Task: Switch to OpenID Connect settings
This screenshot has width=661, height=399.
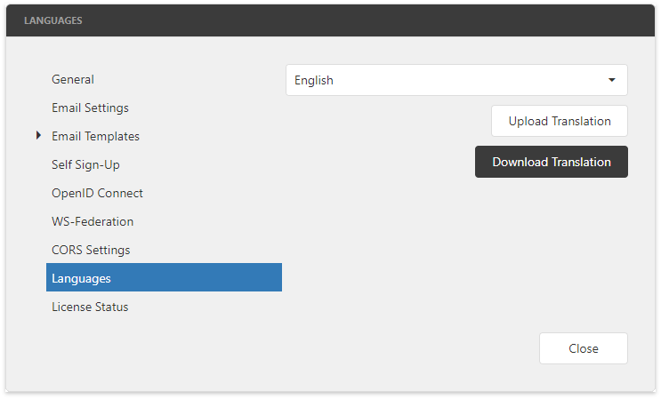Action: (x=97, y=193)
